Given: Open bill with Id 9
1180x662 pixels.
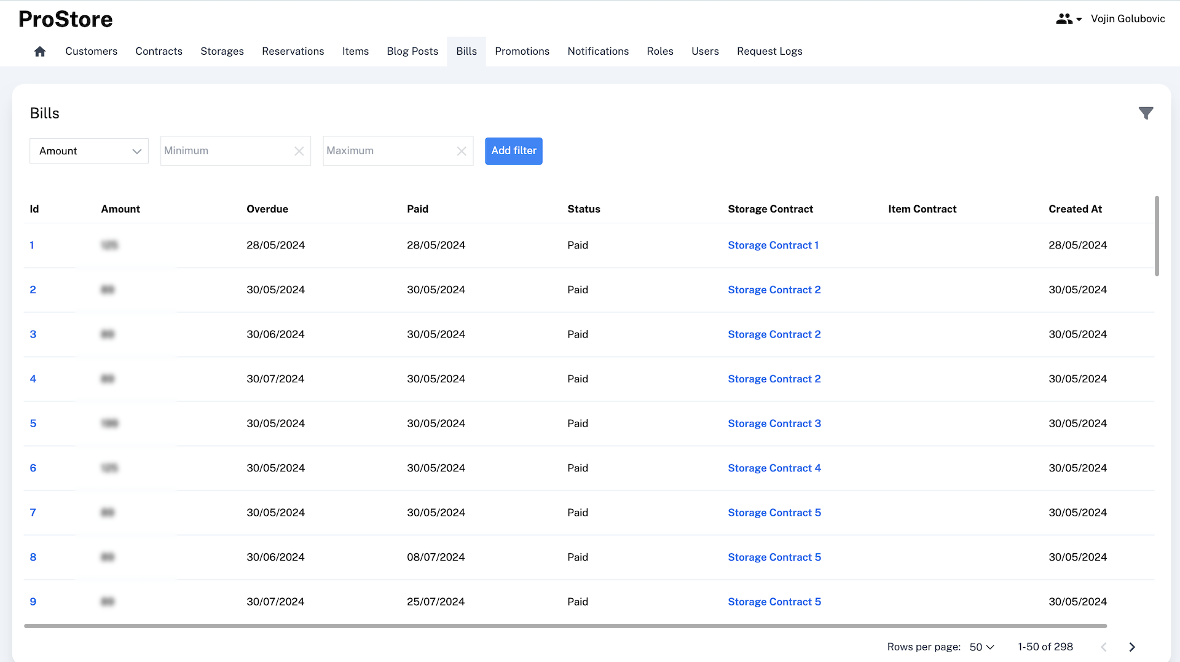Looking at the screenshot, I should pos(33,602).
